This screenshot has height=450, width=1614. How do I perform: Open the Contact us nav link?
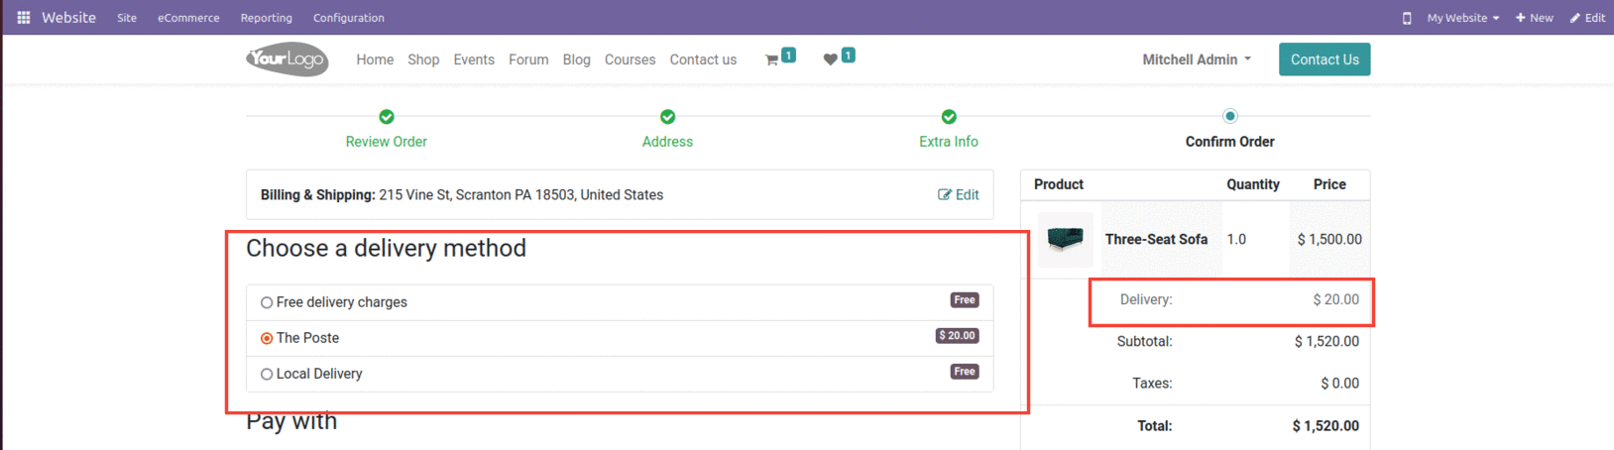pos(703,59)
